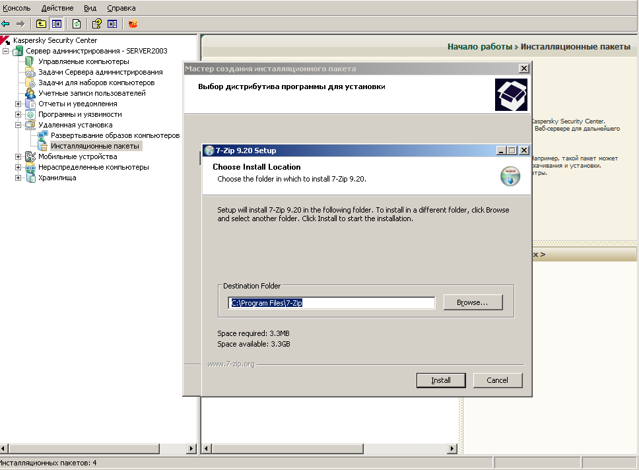Go back with the blue left arrow
This screenshot has height=470, width=639.
(x=5, y=24)
